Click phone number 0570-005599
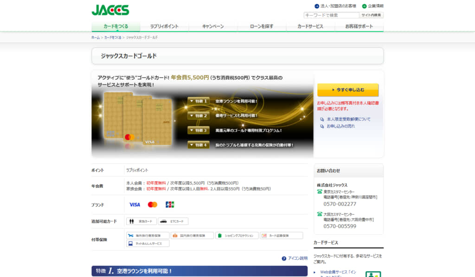 pos(340,226)
